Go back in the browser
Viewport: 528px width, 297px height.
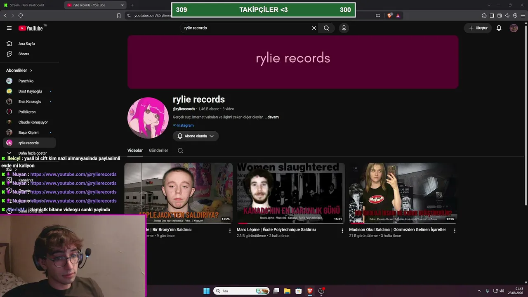[x=5, y=15]
